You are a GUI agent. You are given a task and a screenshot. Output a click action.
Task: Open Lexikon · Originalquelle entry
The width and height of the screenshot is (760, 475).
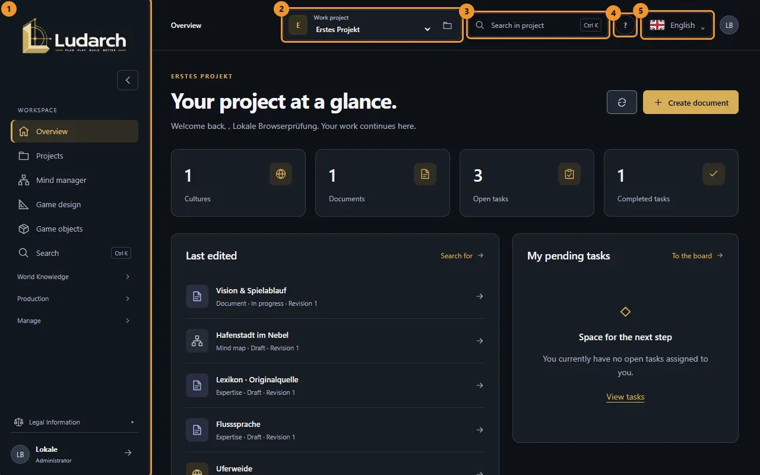335,385
